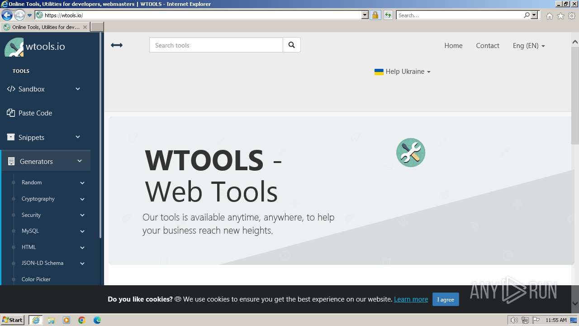Open the IE Favorites star icon
Screen dimensions: 579x326
coord(560,16)
